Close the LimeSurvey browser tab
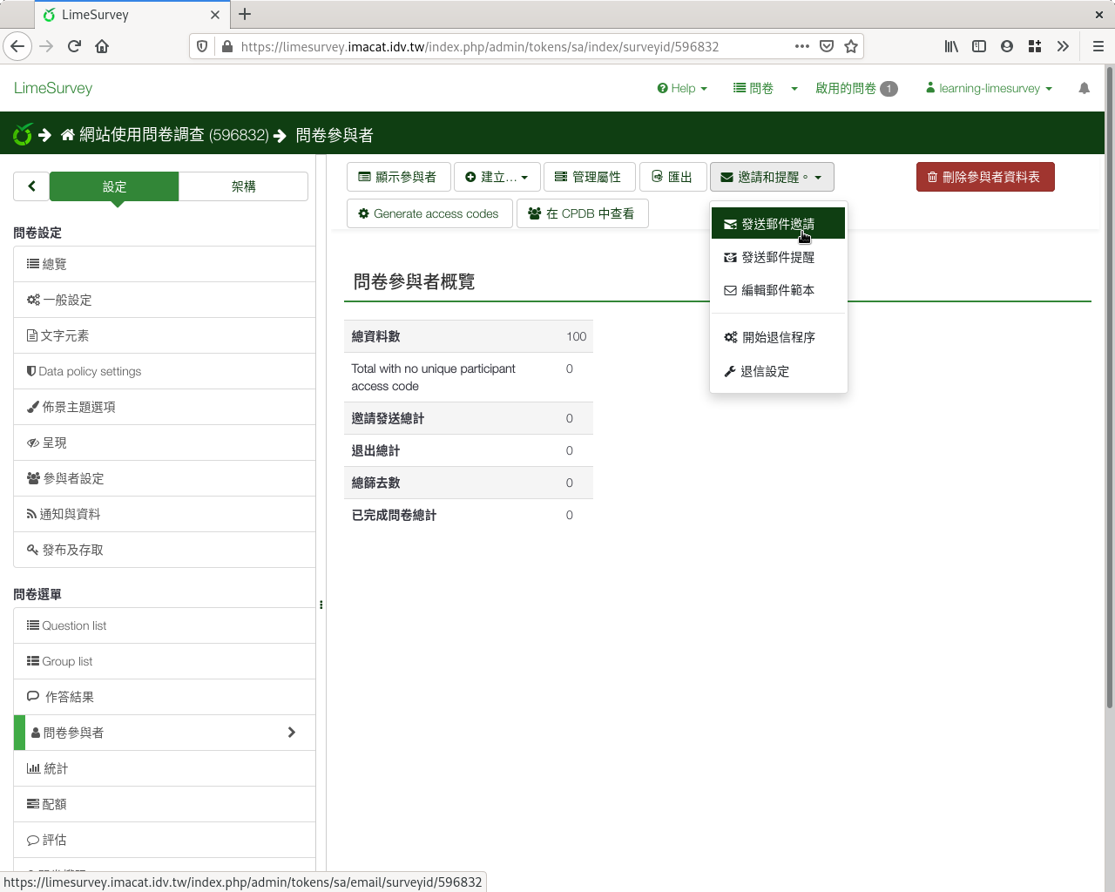Viewport: 1115px width, 892px height. point(215,15)
